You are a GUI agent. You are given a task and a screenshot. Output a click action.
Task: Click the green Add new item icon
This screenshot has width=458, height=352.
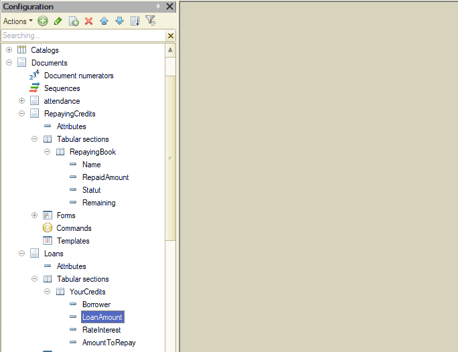pyautogui.click(x=43, y=21)
